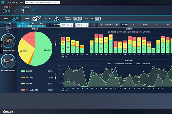Choose the rightmost machine selection option
Image resolution: width=172 pixels, height=114 pixels.
(41, 24)
